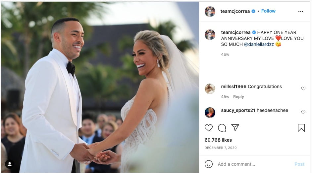
Task: Open teamcjcorrea username in the caption
Action: coord(235,32)
